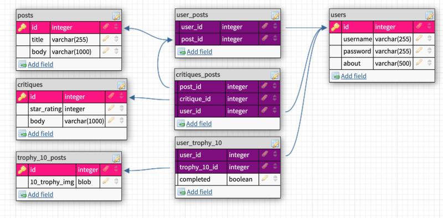443x218 pixels.
Task: Open the posts table edit icon
Action: click(116, 16)
